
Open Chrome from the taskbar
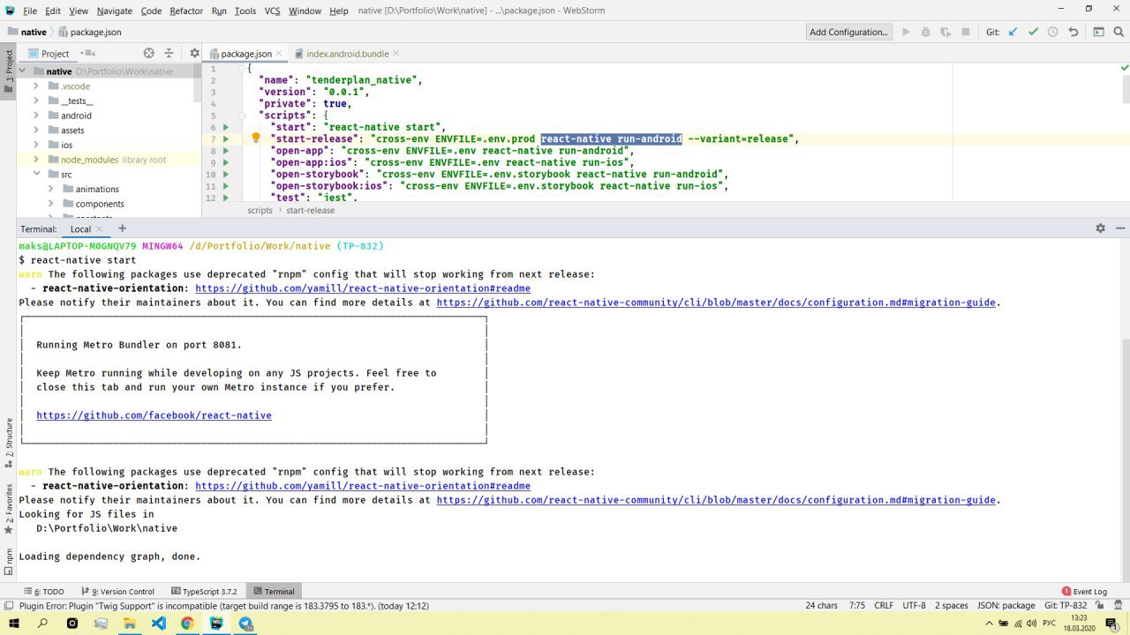pos(187,624)
